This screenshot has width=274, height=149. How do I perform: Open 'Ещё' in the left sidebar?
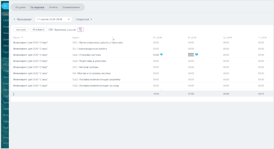[6, 127]
